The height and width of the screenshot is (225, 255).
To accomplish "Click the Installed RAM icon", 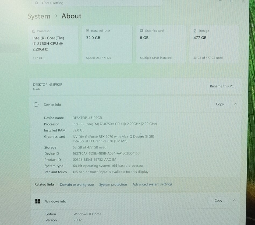I will [x=87, y=31].
